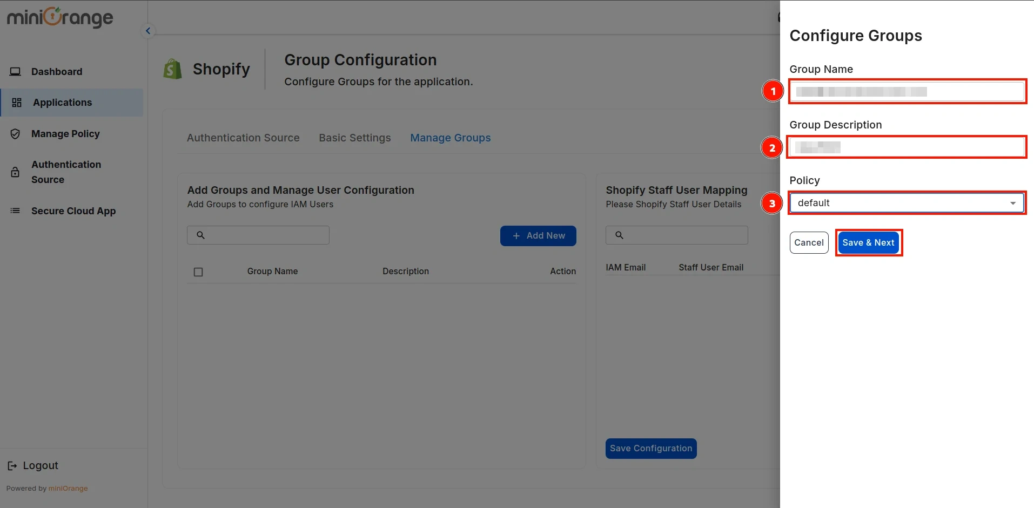Open Secure Cloud App via its list icon
1034x508 pixels.
point(15,211)
